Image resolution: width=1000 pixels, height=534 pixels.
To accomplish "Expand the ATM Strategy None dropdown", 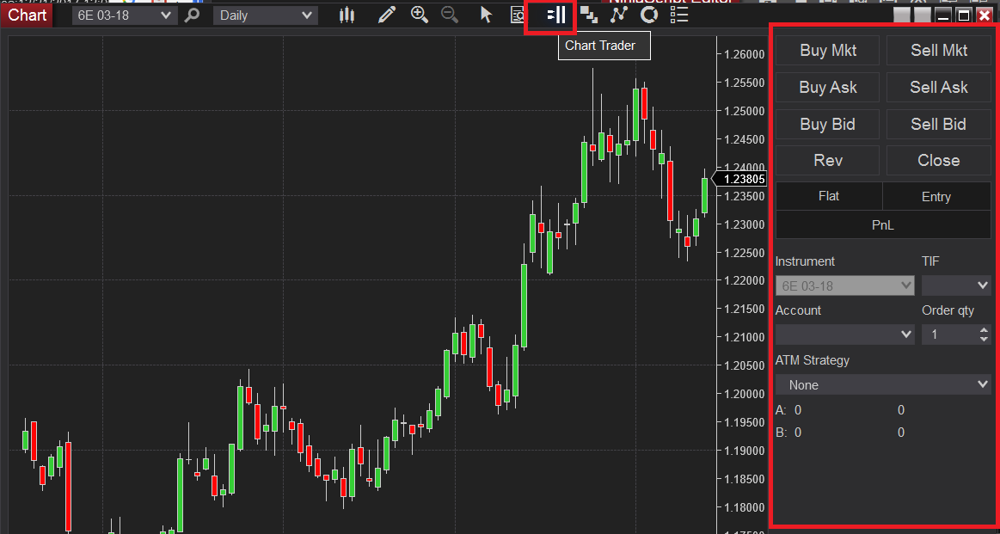I will click(883, 384).
